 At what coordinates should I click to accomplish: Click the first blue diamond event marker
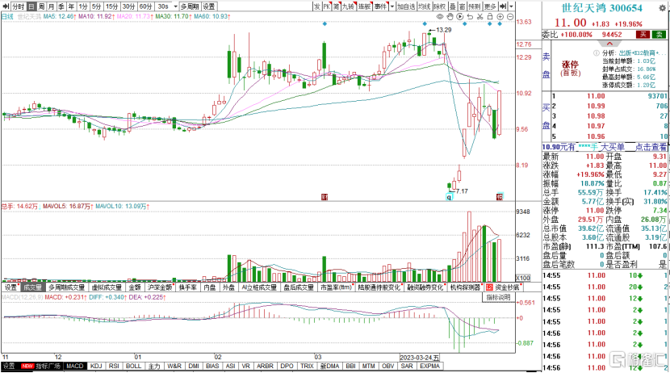(325, 24)
